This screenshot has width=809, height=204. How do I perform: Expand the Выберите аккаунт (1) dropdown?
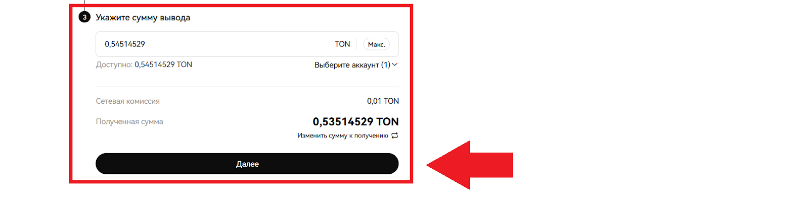click(x=356, y=65)
